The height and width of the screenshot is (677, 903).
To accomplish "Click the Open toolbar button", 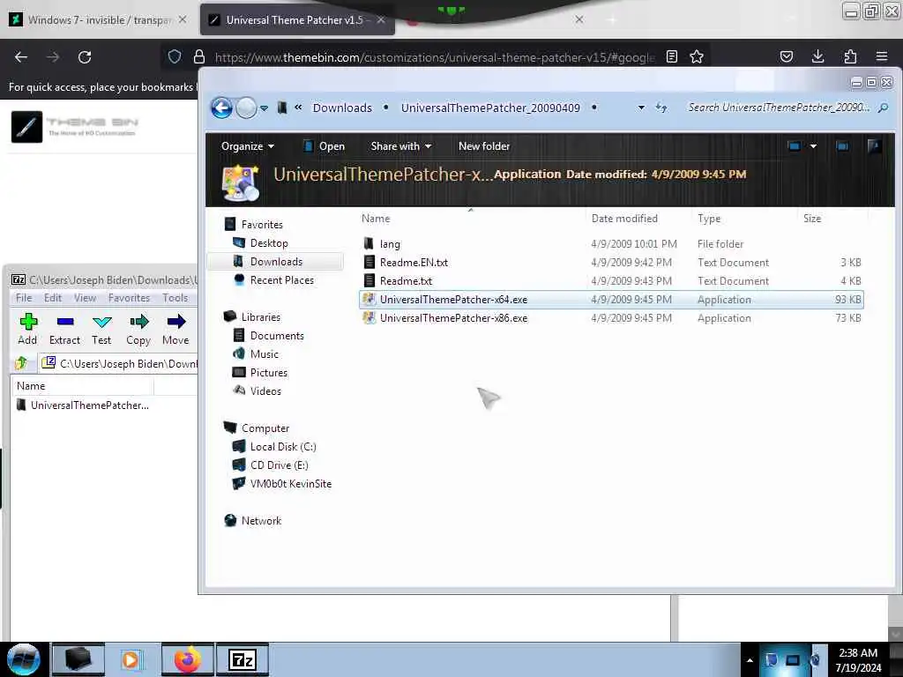I will 325,146.
